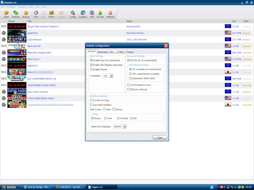Click European flag on Dragon Ball Z row

click(228, 26)
